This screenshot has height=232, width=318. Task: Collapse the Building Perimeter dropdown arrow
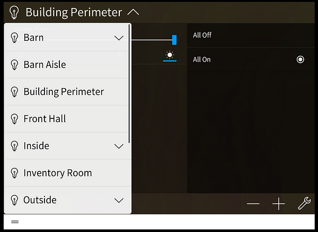point(133,12)
